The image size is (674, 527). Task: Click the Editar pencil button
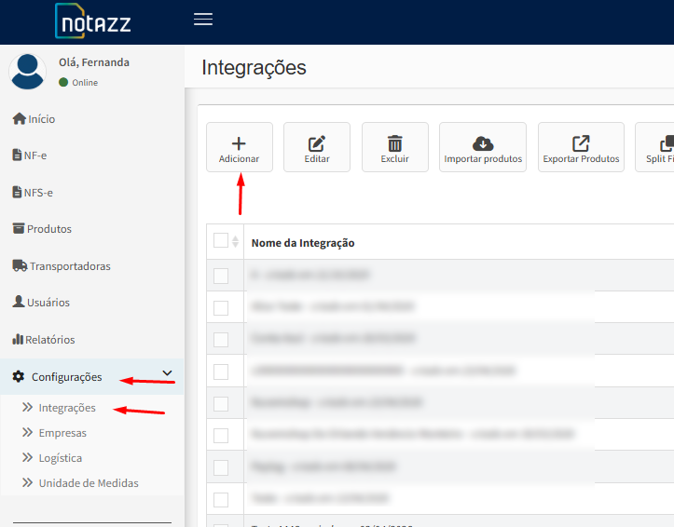[x=317, y=147]
